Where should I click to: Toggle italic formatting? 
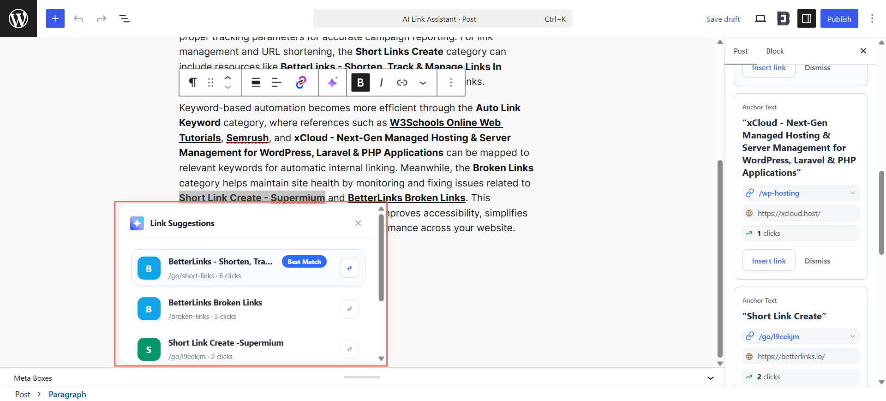381,83
